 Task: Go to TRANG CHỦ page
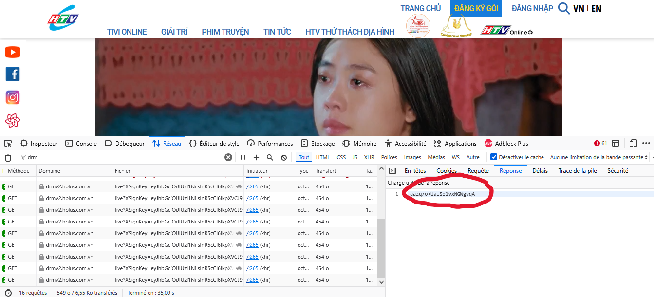point(421,8)
